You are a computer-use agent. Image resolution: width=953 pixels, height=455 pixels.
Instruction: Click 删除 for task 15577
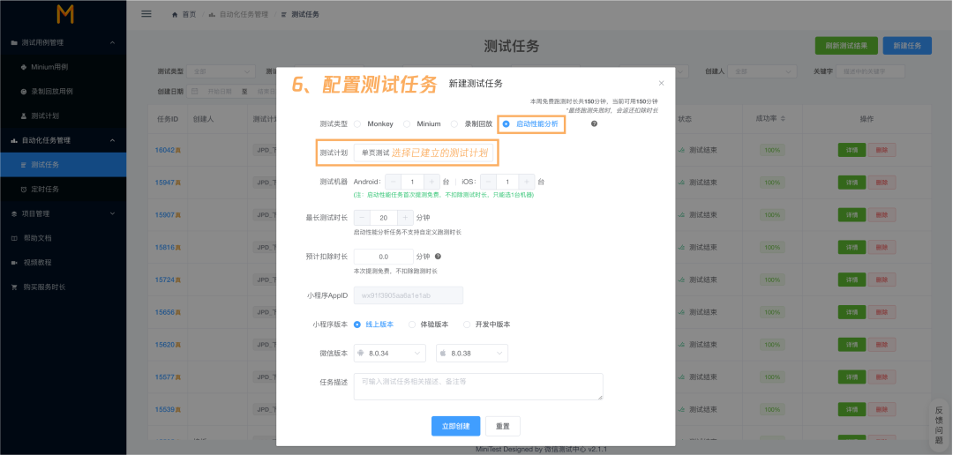point(882,377)
